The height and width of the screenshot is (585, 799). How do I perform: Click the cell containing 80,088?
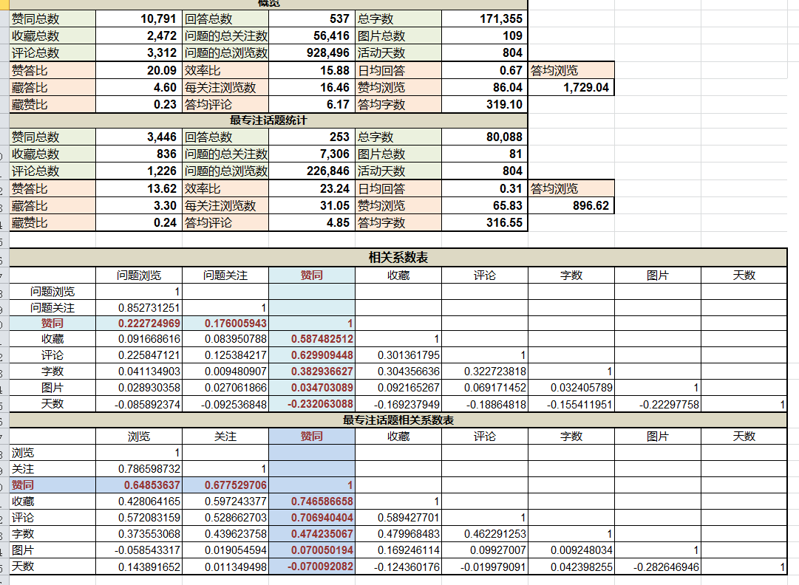484,137
